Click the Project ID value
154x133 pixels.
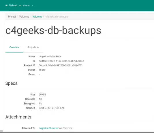tap(61, 65)
